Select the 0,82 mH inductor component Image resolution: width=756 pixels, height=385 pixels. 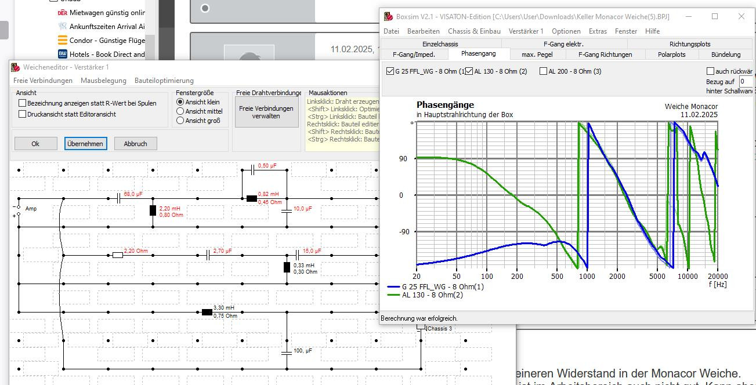click(251, 198)
